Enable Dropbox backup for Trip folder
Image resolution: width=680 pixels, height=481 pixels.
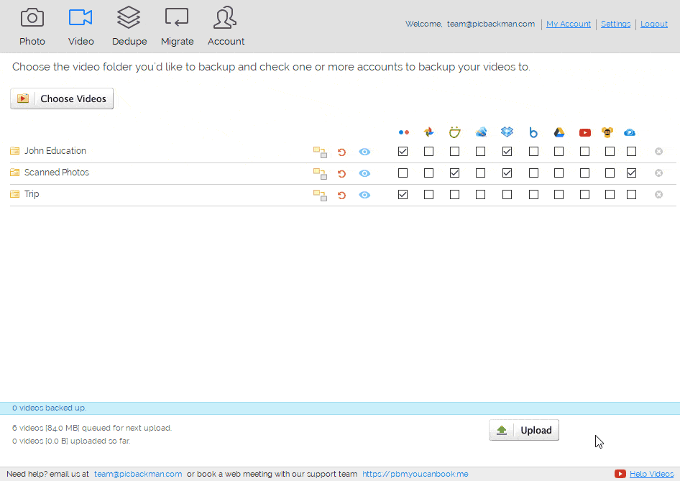pos(507,195)
